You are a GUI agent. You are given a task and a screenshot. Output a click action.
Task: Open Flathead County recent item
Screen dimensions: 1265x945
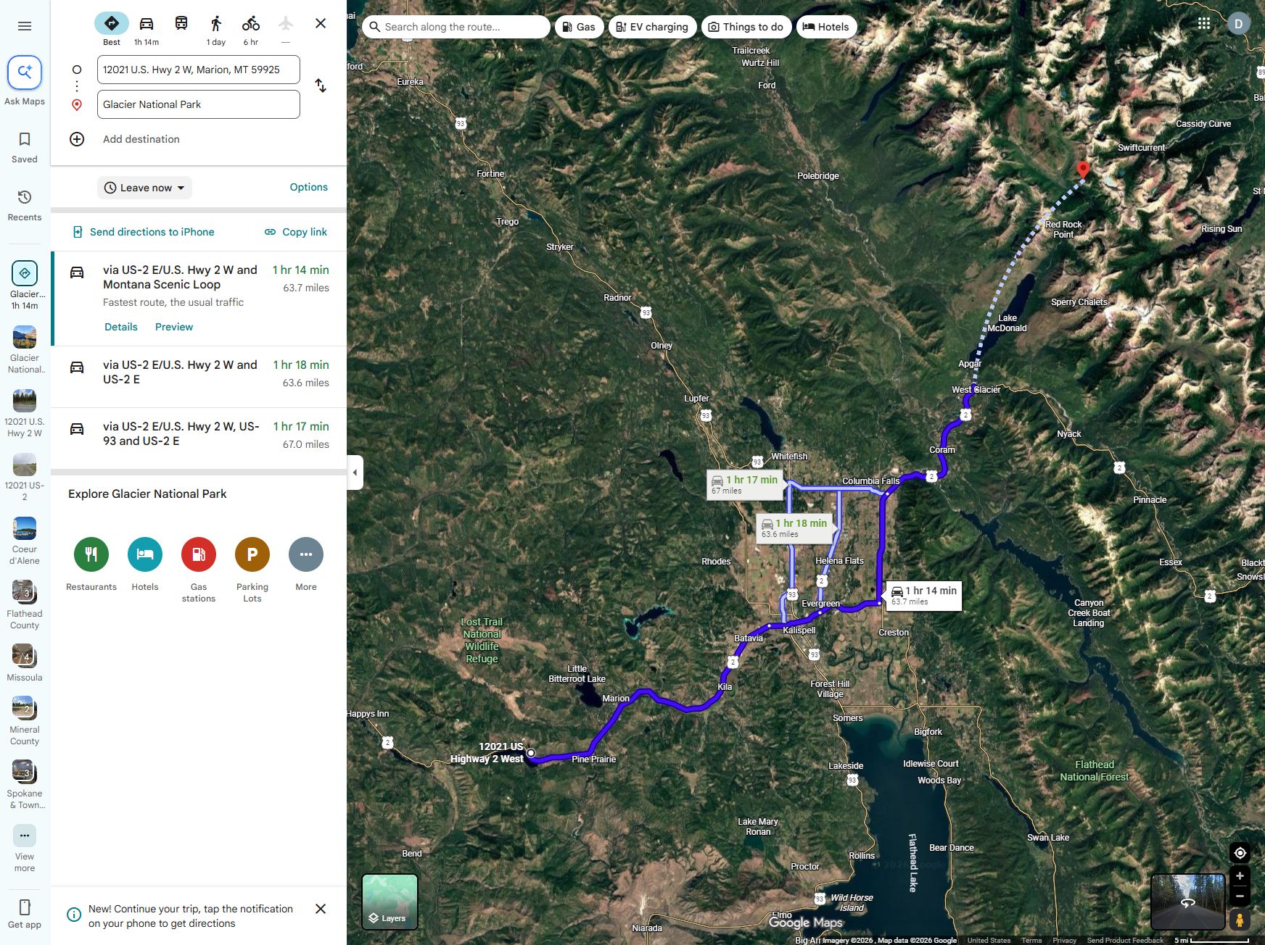25,605
